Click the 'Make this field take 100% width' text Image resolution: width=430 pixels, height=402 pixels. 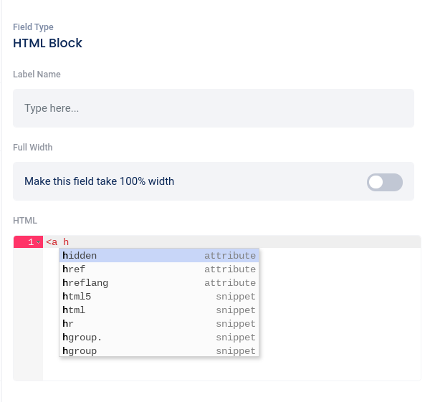point(99,181)
